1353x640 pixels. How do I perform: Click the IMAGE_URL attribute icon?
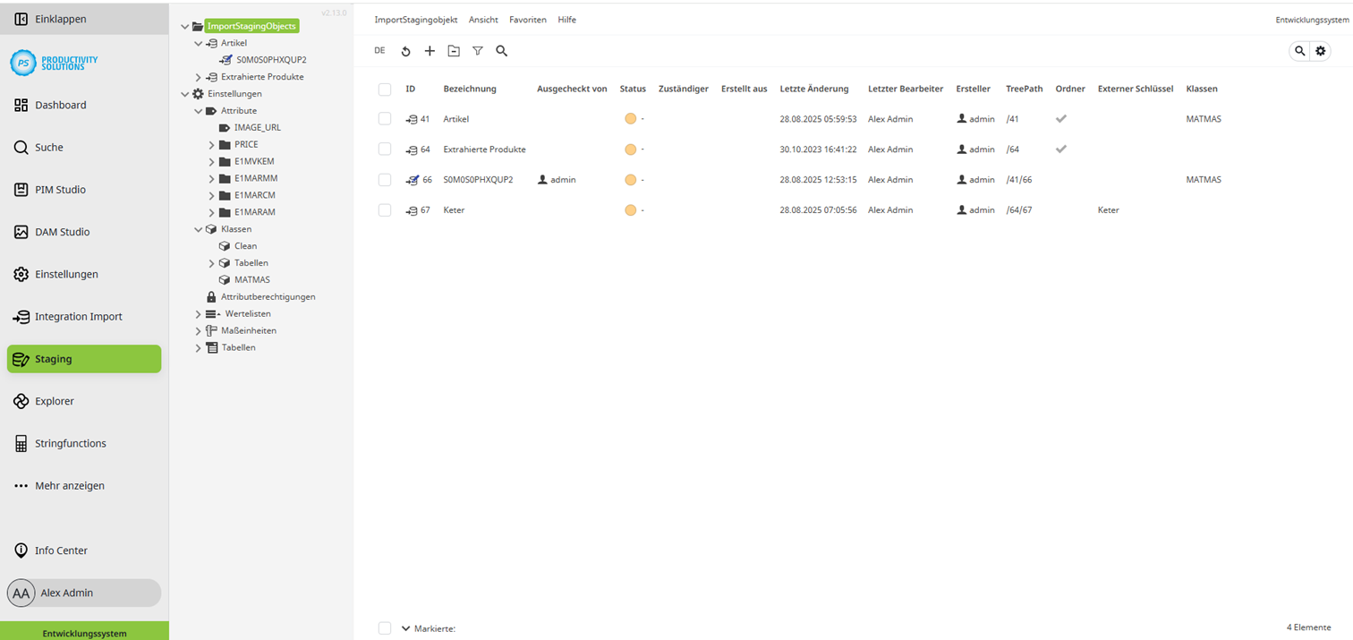[225, 127]
